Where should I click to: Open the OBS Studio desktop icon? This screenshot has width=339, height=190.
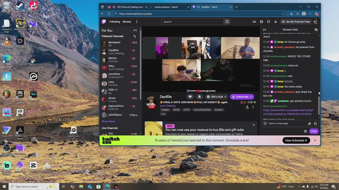point(7,149)
